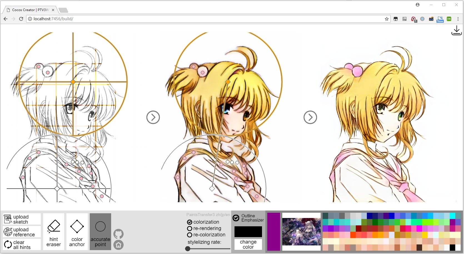Open the extension icon labeled New
Screen dimensions: 464x254
tap(440, 19)
